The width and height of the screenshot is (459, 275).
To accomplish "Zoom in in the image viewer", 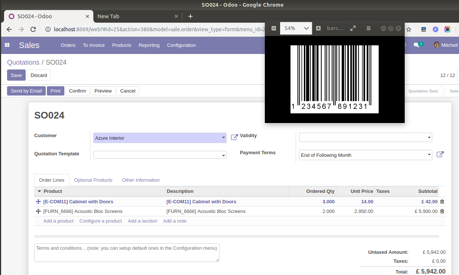I will (318, 28).
